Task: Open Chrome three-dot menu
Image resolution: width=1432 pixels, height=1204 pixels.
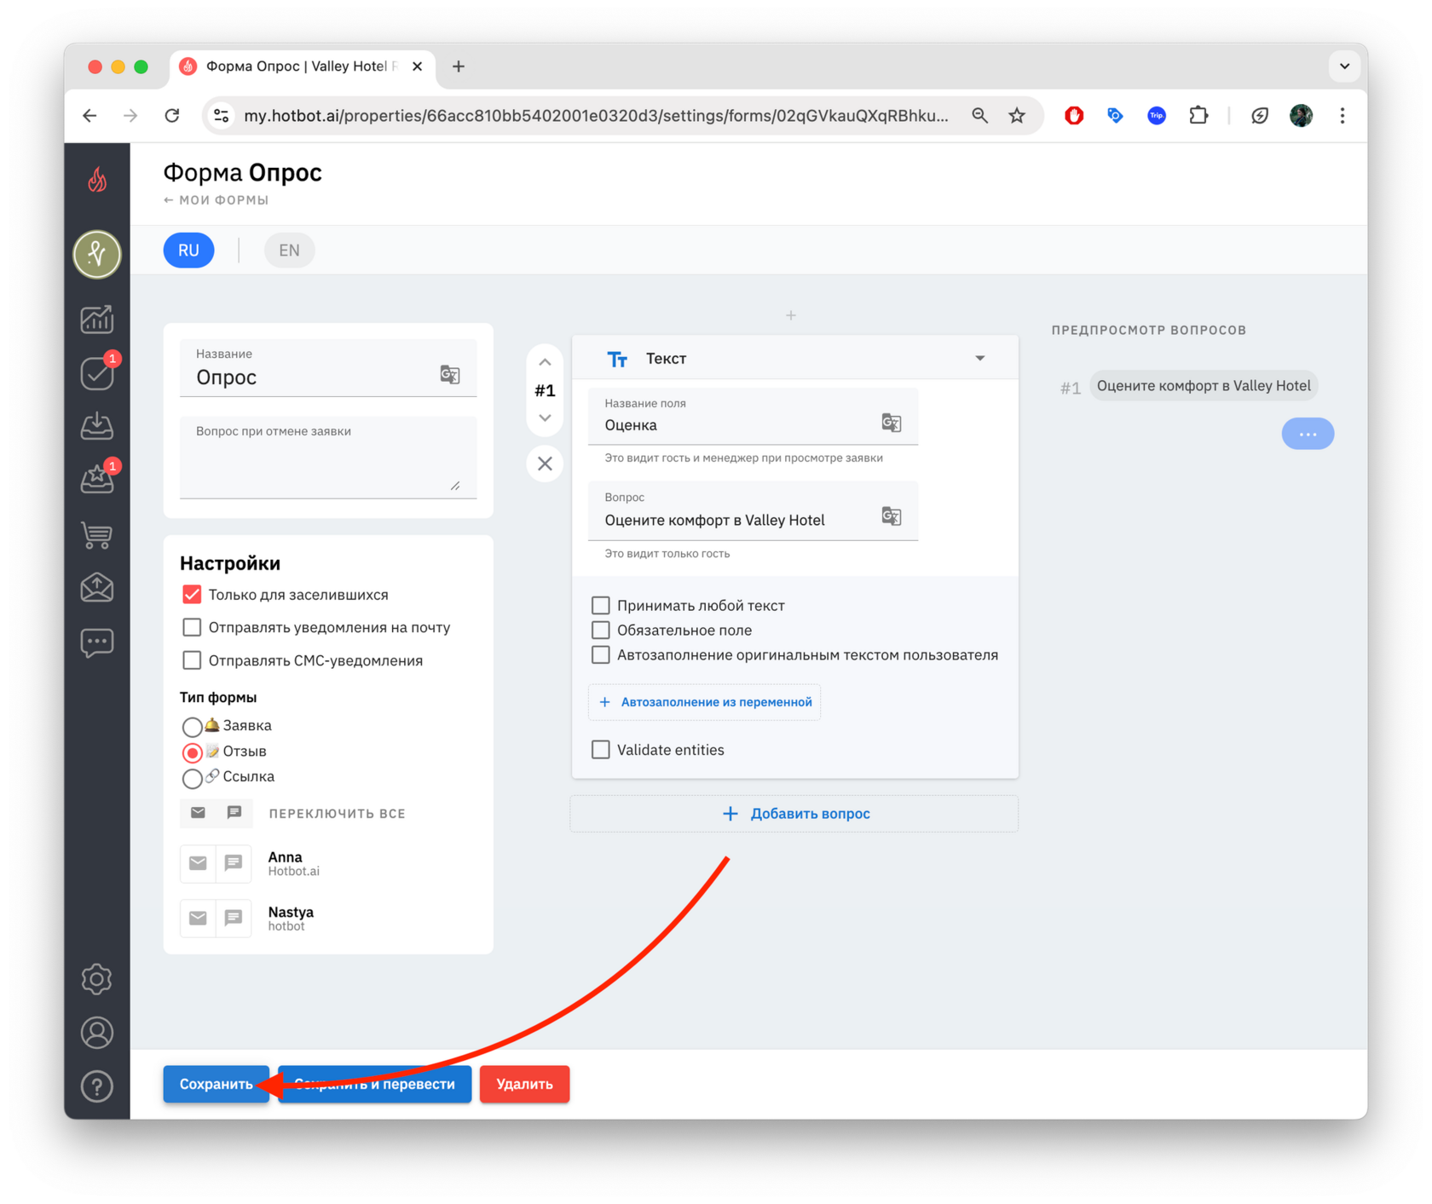Action: point(1342,115)
